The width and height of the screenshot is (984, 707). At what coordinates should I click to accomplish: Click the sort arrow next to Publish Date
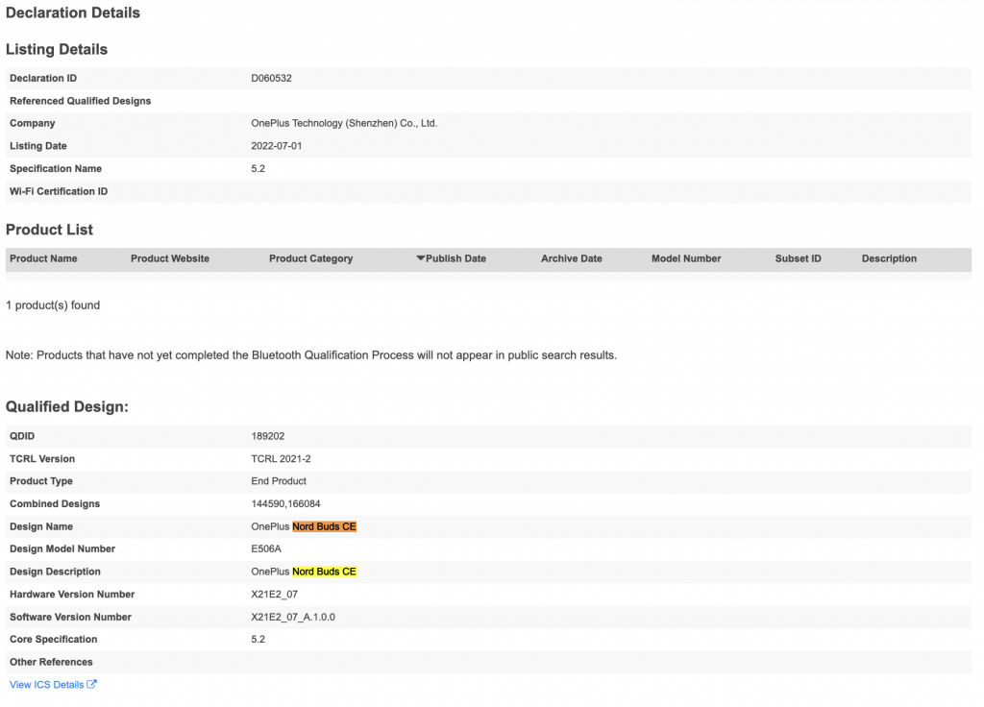tap(421, 257)
